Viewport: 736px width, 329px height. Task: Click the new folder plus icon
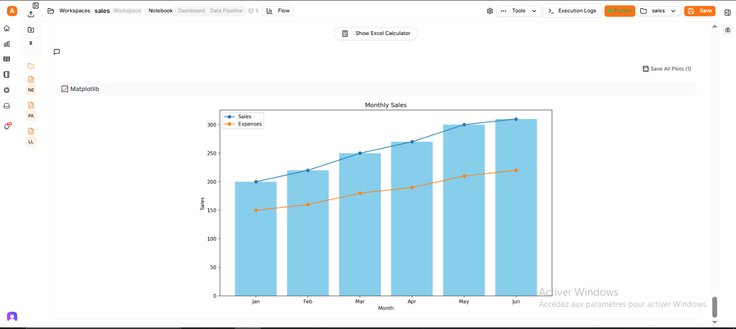point(31,30)
